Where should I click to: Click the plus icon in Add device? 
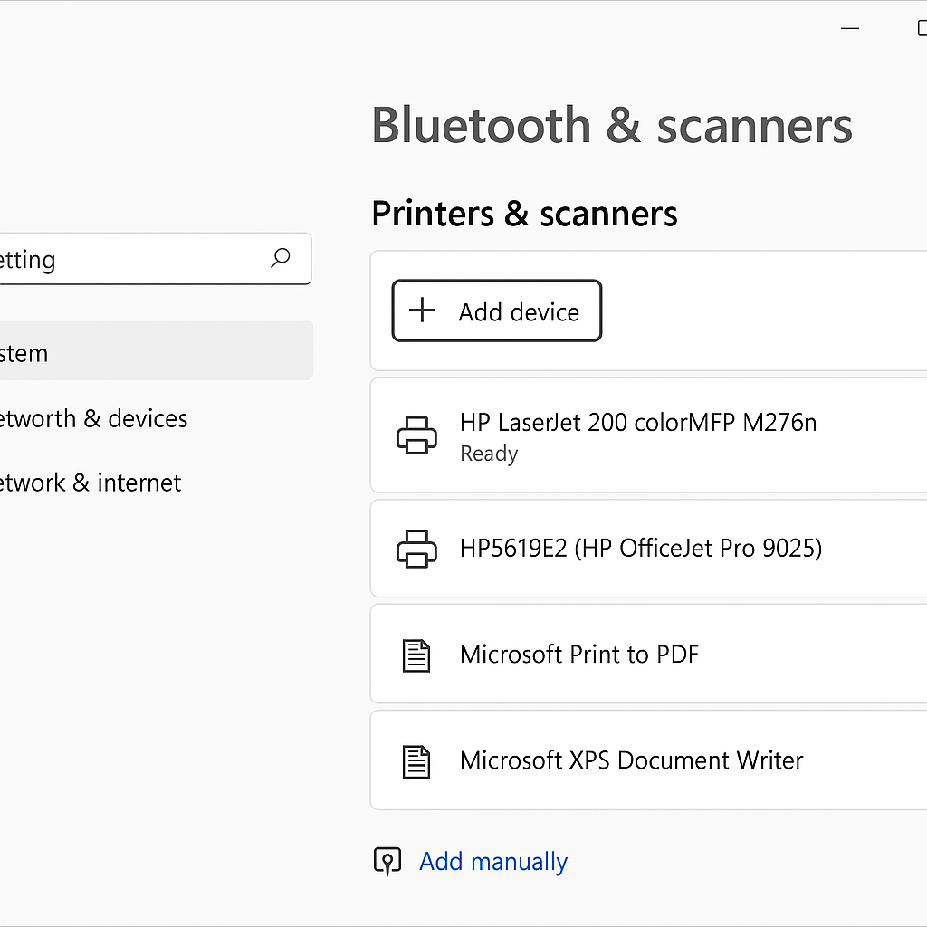click(x=422, y=311)
